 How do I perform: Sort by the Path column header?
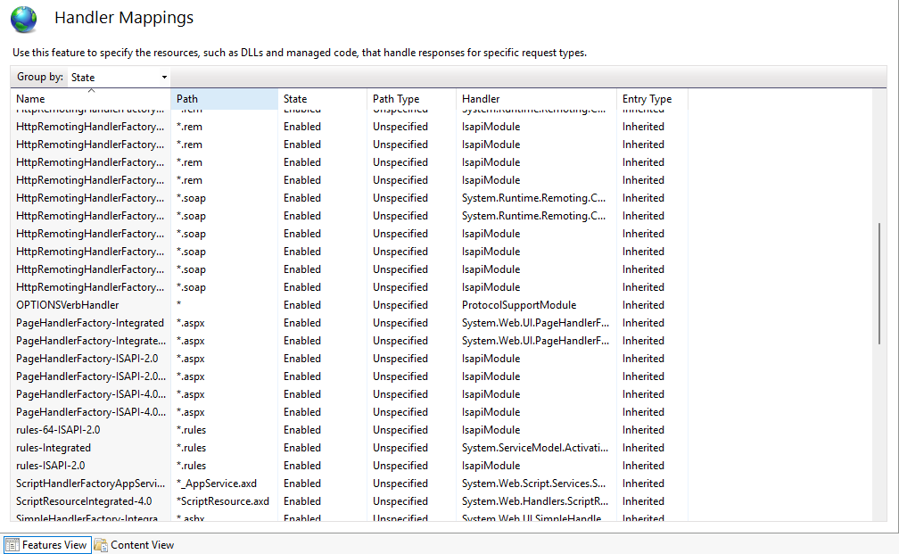[x=224, y=99]
